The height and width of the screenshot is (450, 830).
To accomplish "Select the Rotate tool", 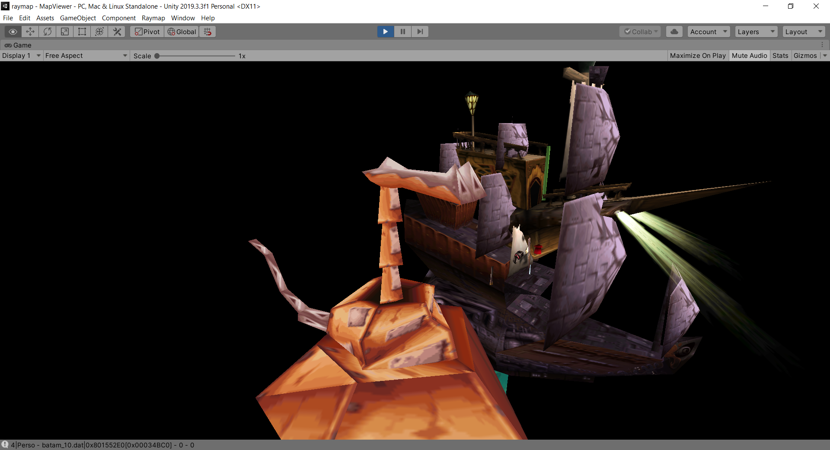I will [x=48, y=32].
